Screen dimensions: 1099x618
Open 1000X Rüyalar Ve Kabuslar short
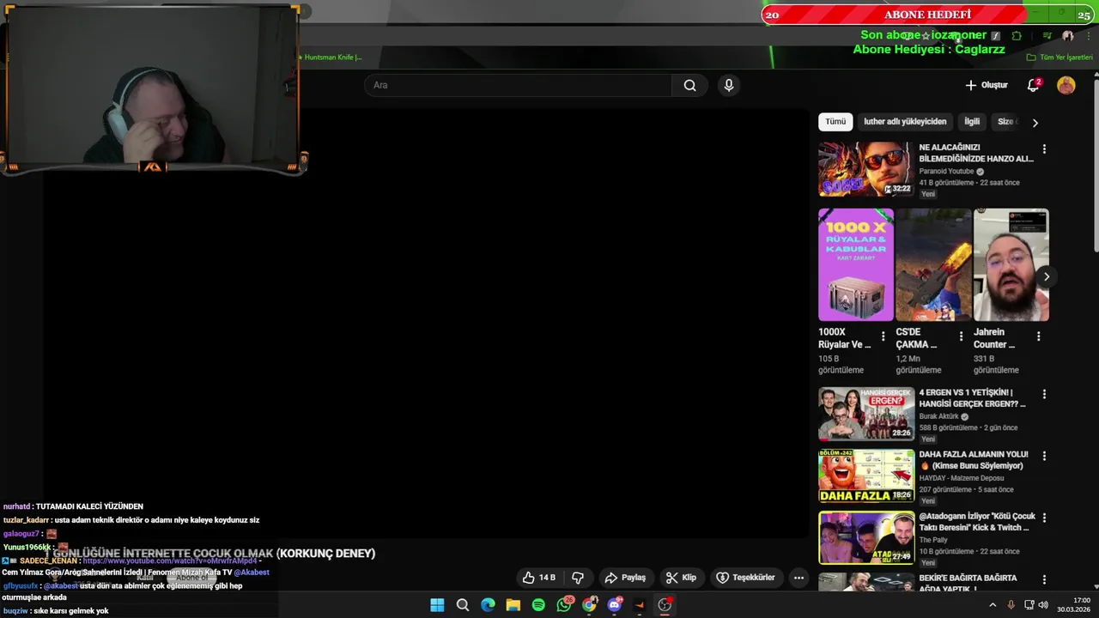(856, 264)
